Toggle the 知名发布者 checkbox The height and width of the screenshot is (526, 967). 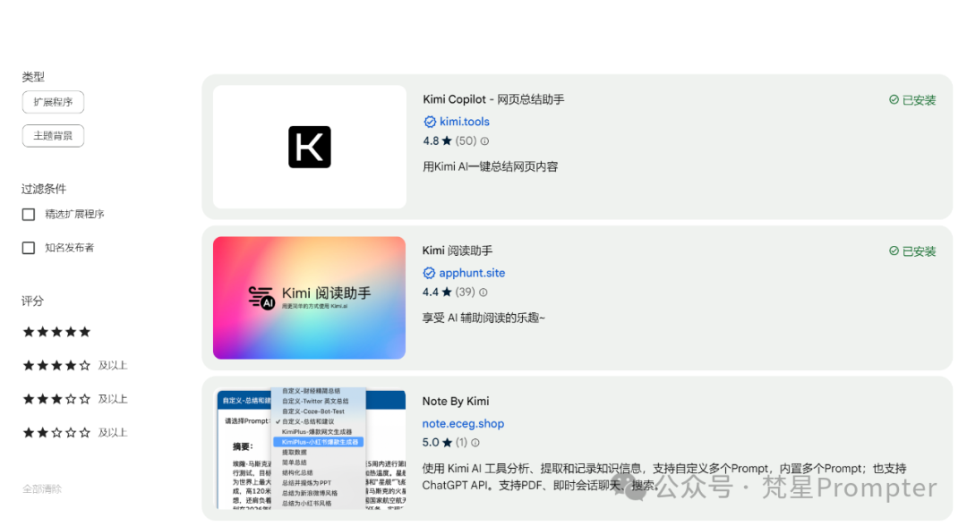click(x=29, y=248)
